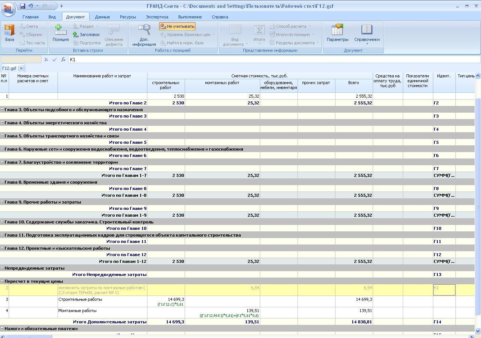Open the application main menu button
Viewport: 481px width, 338px height.
tap(8, 8)
